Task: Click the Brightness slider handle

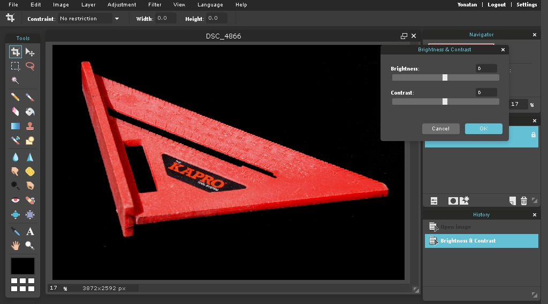Action: click(x=445, y=77)
